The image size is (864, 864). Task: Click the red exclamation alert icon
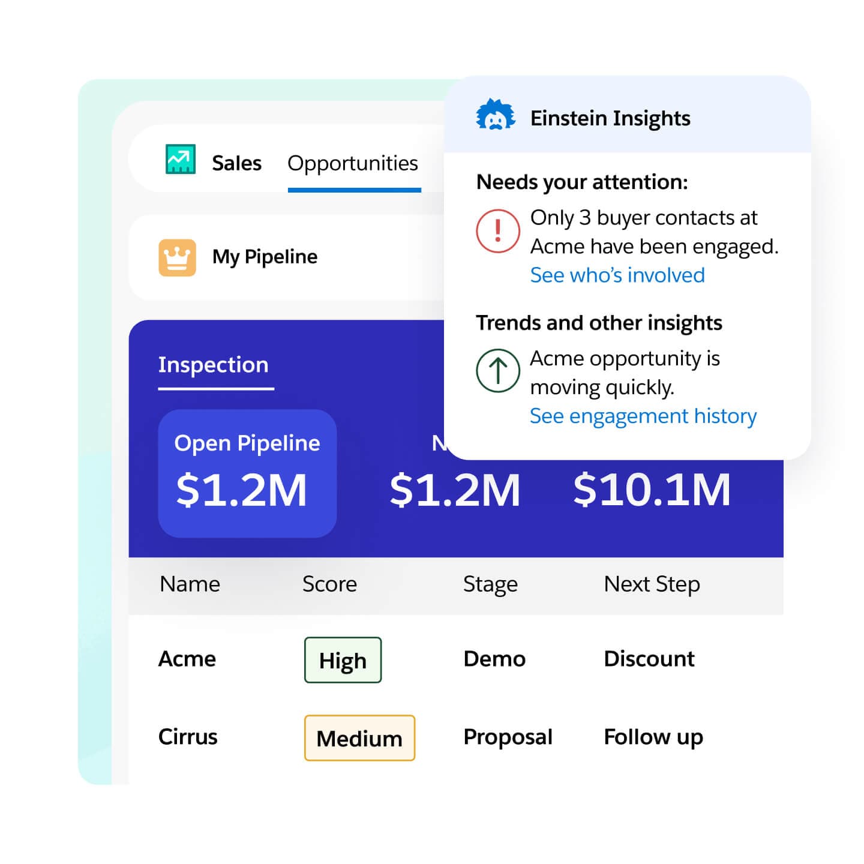coord(497,231)
